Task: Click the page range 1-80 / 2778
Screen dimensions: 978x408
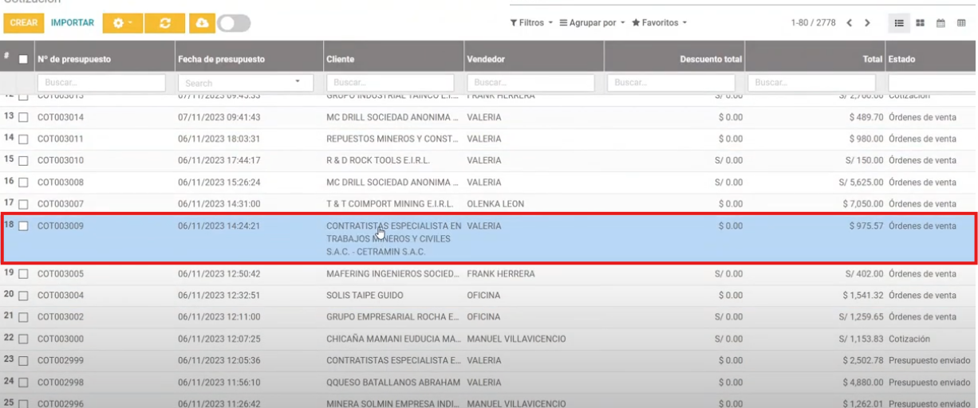Action: click(813, 23)
